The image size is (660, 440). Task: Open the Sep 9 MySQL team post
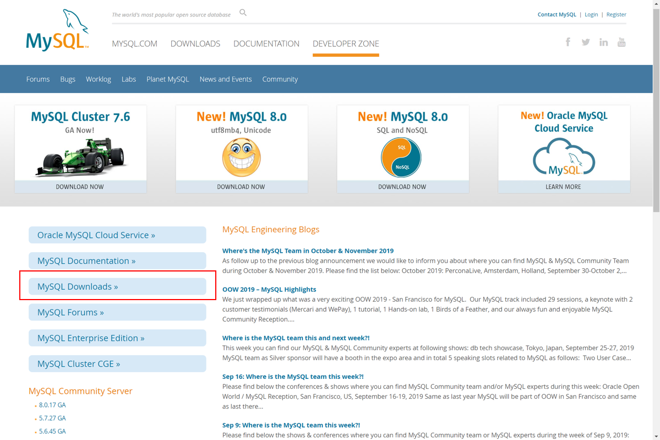click(291, 425)
